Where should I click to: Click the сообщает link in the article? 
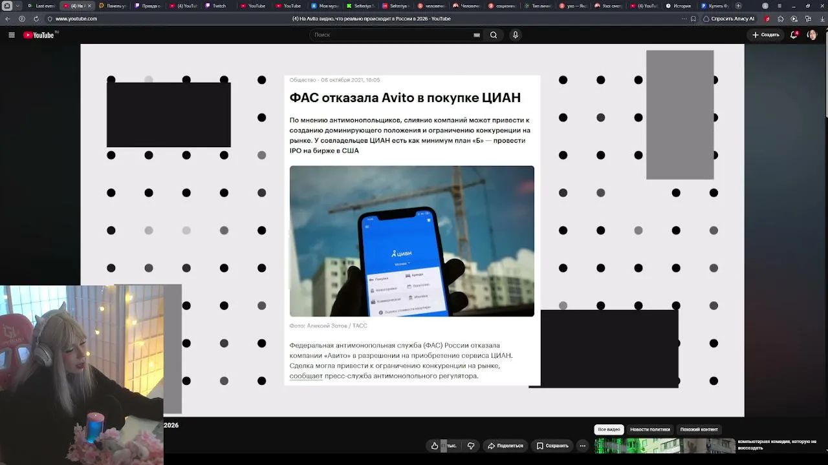pos(306,376)
